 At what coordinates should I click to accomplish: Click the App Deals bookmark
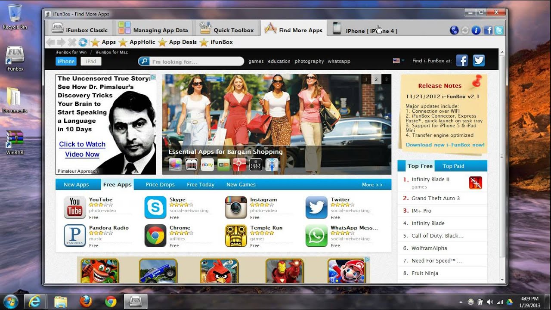point(177,42)
